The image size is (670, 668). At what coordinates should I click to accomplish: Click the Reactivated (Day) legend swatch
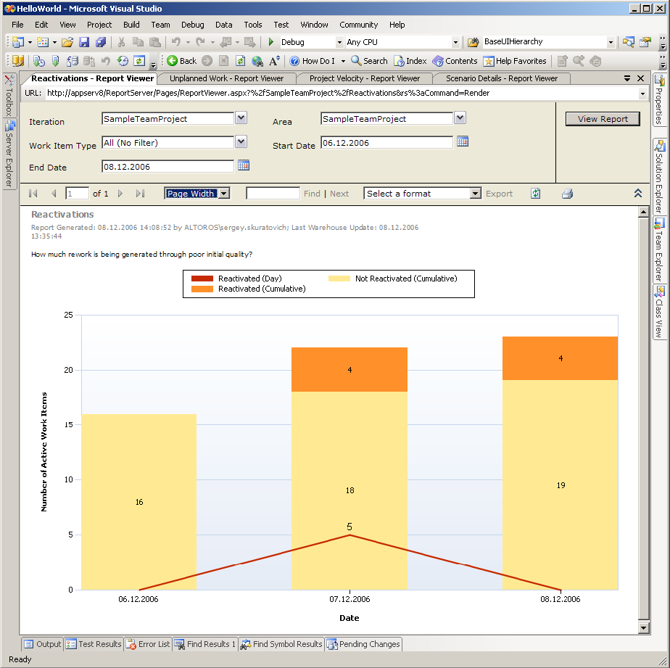[x=202, y=279]
